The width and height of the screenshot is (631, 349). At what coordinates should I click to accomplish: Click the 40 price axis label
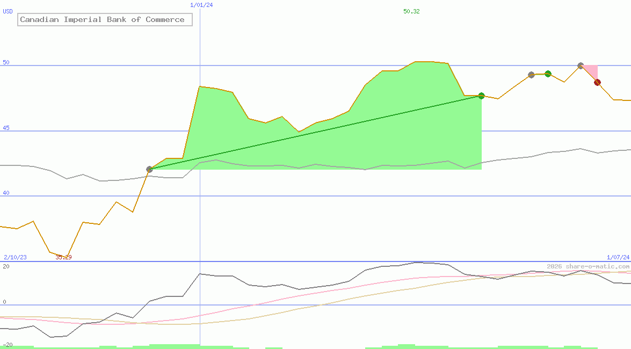pos(6,193)
